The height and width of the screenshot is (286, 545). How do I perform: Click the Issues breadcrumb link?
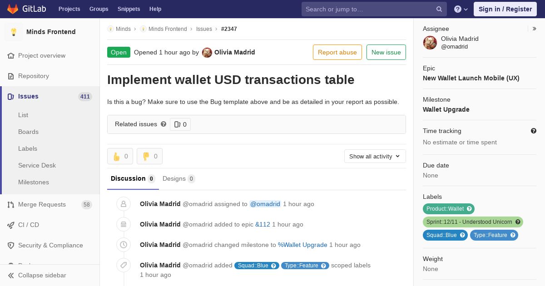coord(204,29)
